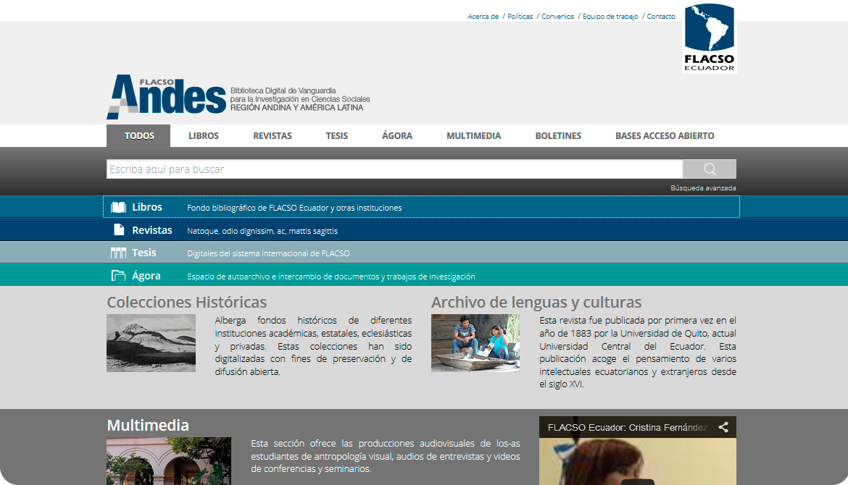Screen dimensions: 848x485
Task: Open the Políticas link
Action: [520, 16]
